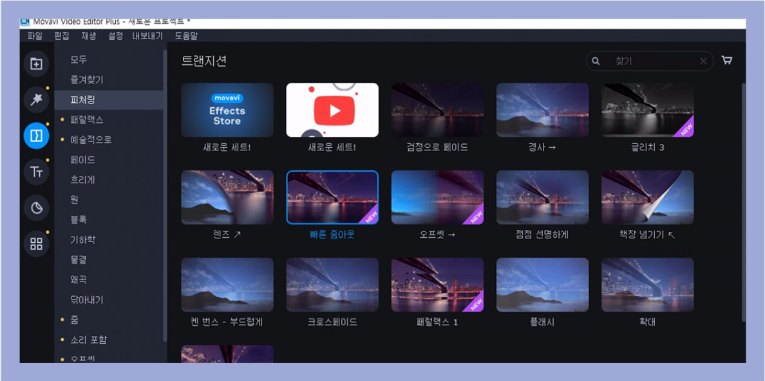
Task: Open the Import media sidebar icon
Action: click(36, 64)
